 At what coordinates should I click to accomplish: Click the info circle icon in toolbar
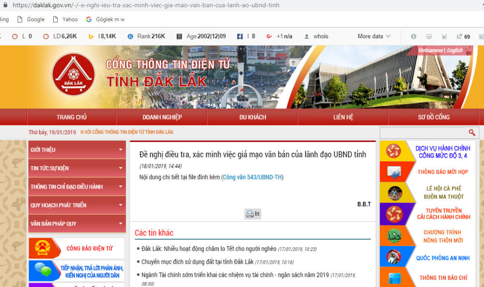click(413, 36)
